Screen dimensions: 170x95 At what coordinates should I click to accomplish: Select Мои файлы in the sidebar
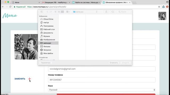pos(48,53)
